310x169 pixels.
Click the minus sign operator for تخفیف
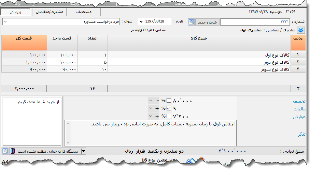point(158,101)
